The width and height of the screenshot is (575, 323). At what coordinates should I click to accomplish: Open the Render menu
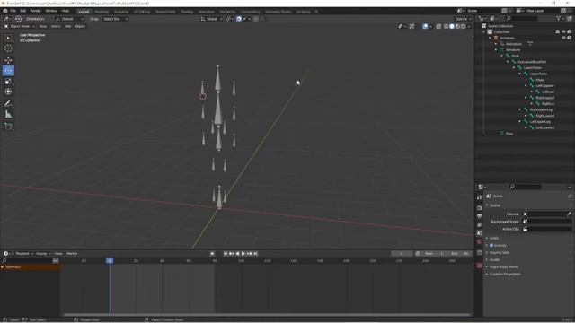[35, 11]
